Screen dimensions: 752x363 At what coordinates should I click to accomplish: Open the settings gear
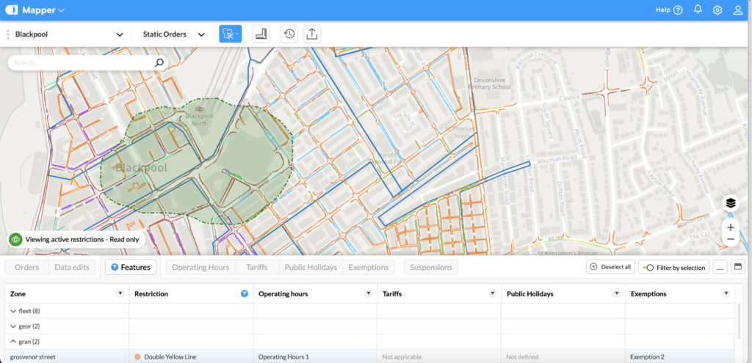click(717, 10)
